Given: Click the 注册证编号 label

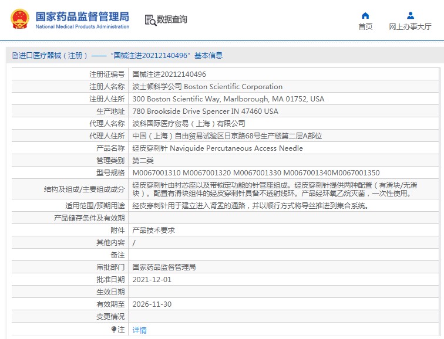Looking at the screenshot, I should 107,74.
